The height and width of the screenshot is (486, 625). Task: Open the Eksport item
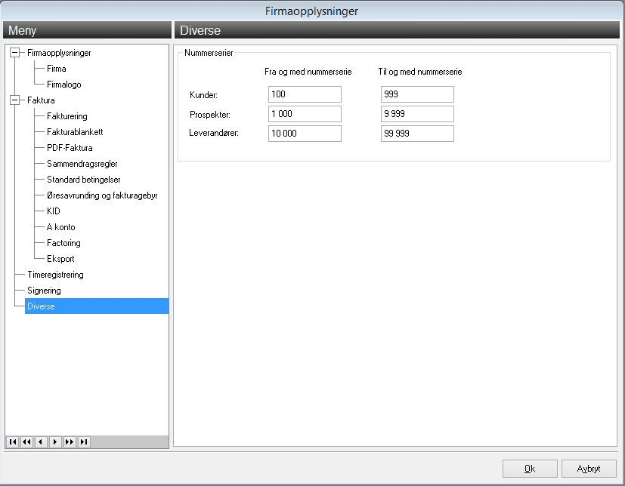pyautogui.click(x=60, y=259)
